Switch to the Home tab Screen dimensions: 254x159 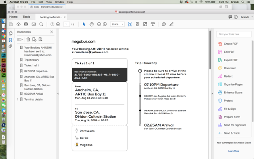pos(13,17)
